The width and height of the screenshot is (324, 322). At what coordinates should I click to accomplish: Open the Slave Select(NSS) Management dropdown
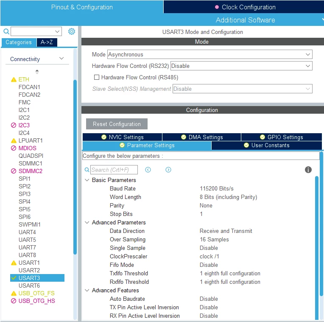pos(308,89)
